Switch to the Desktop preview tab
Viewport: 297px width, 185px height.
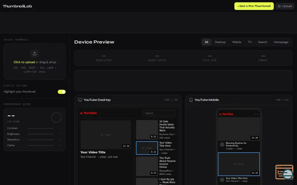pyautogui.click(x=220, y=42)
